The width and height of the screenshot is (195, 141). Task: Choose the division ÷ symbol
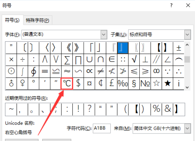pyautogui.click(x=22, y=60)
